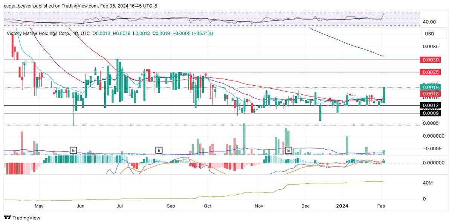Select the red 0.0025 price label
This screenshot has width=452, height=224.
coord(429,72)
